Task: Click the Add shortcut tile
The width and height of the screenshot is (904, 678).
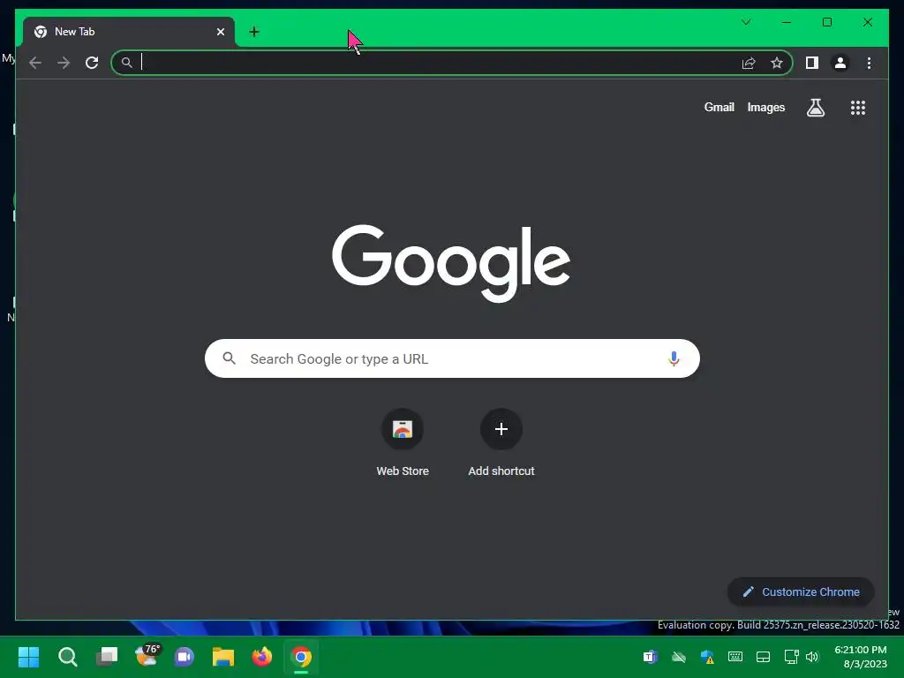Action: (x=501, y=443)
